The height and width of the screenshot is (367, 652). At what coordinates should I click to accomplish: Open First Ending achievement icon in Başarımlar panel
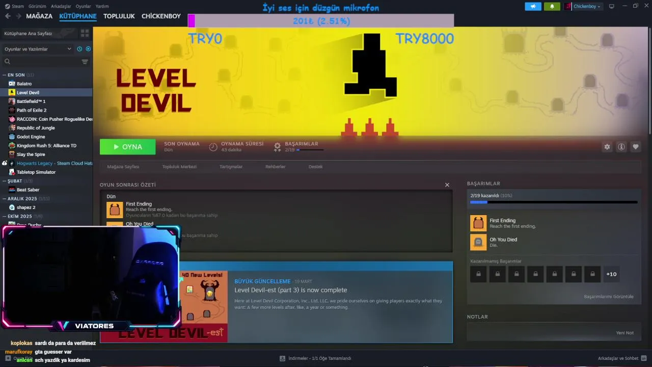coord(478,223)
